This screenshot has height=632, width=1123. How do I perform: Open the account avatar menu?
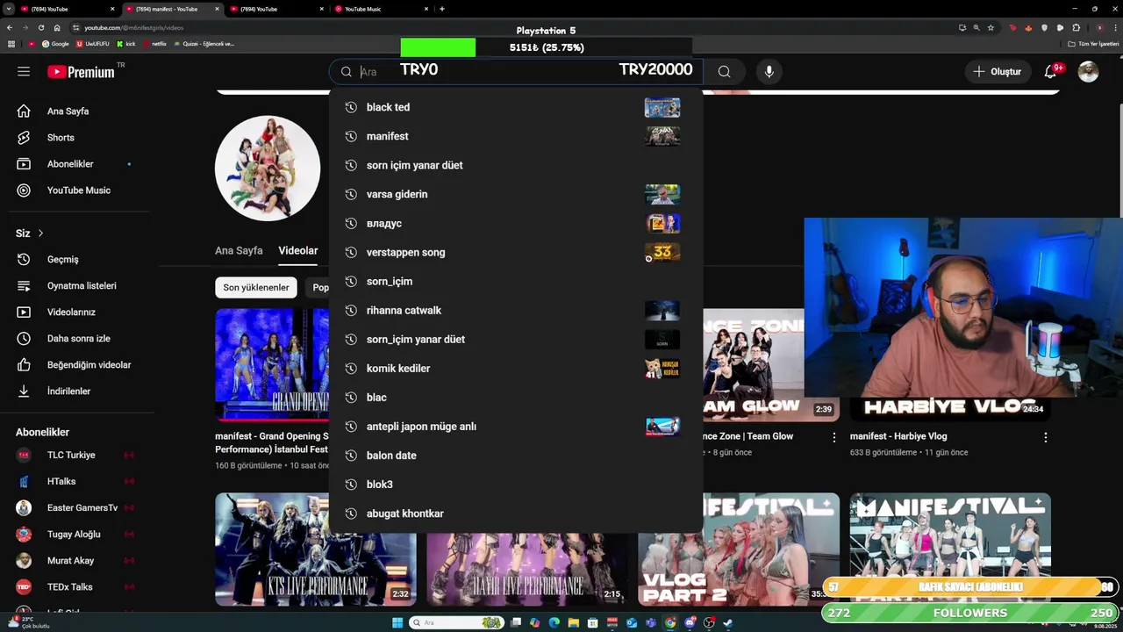pyautogui.click(x=1088, y=72)
